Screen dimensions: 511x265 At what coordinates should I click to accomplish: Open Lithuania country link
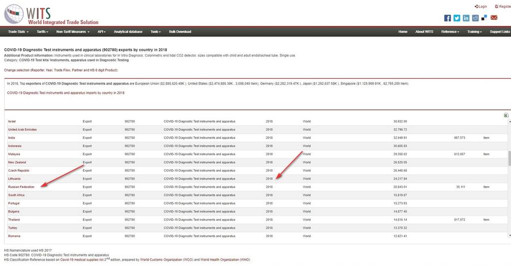tap(14, 179)
